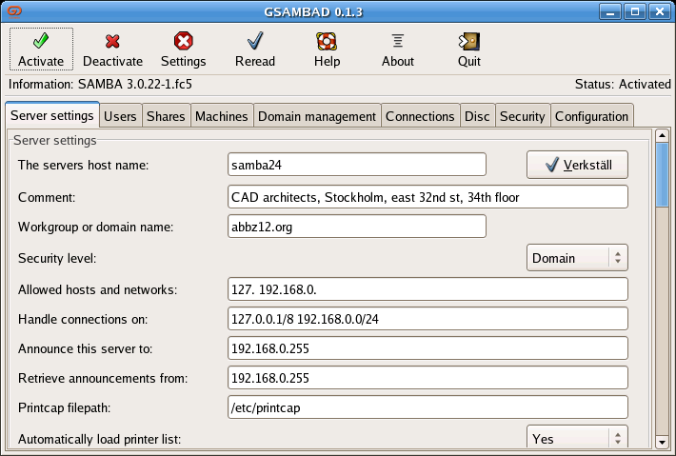Click the window menu icon in title bar
676x456 pixels.
point(12,10)
